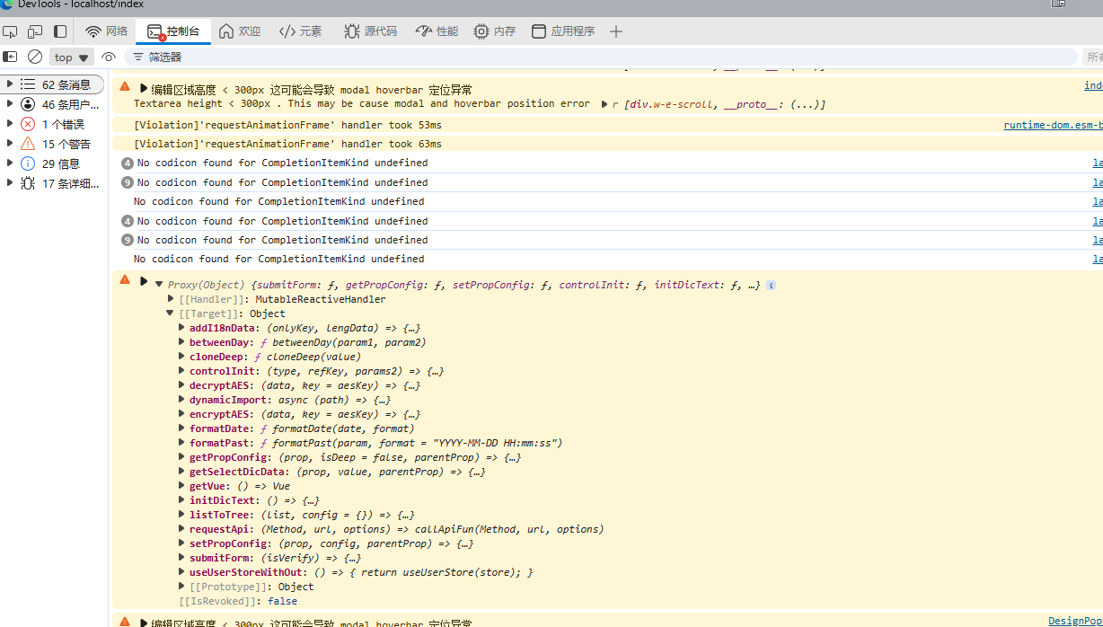This screenshot has width=1103, height=627.
Task: Open the DesignPoo source link at bottom right
Action: pyautogui.click(x=1075, y=621)
